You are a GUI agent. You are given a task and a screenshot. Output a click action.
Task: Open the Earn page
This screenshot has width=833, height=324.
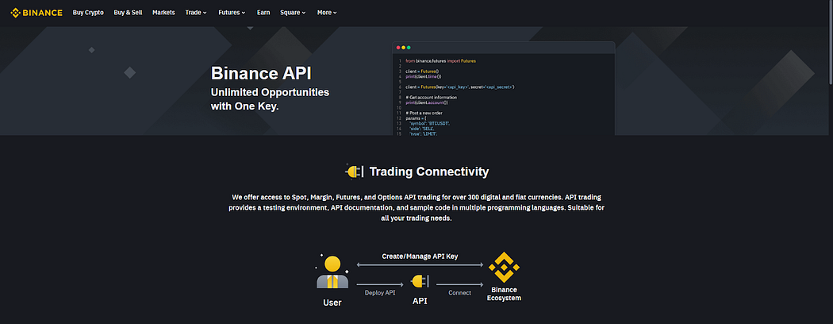[x=263, y=12]
